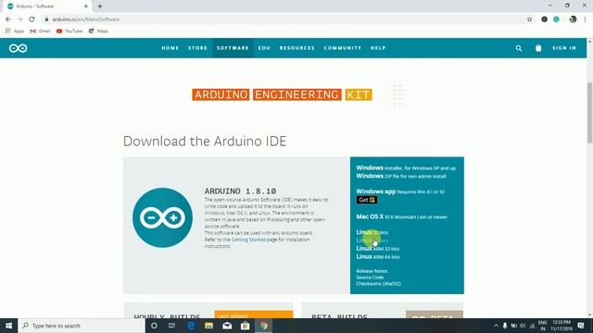Click the browser address bar

click(284, 19)
